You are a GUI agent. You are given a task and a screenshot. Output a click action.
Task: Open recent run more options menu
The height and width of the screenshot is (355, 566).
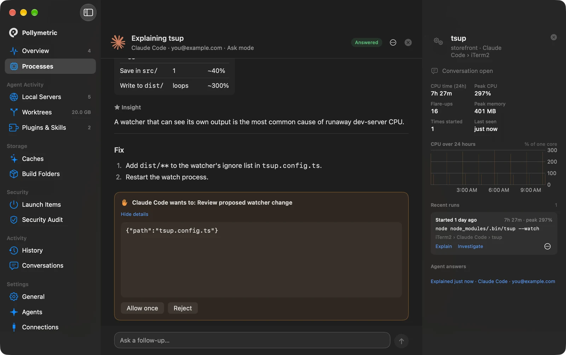(547, 246)
